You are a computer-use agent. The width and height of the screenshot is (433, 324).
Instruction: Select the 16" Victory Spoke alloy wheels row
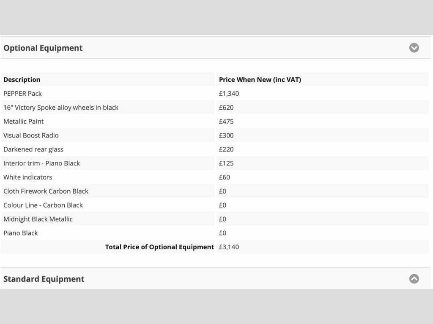pos(214,108)
